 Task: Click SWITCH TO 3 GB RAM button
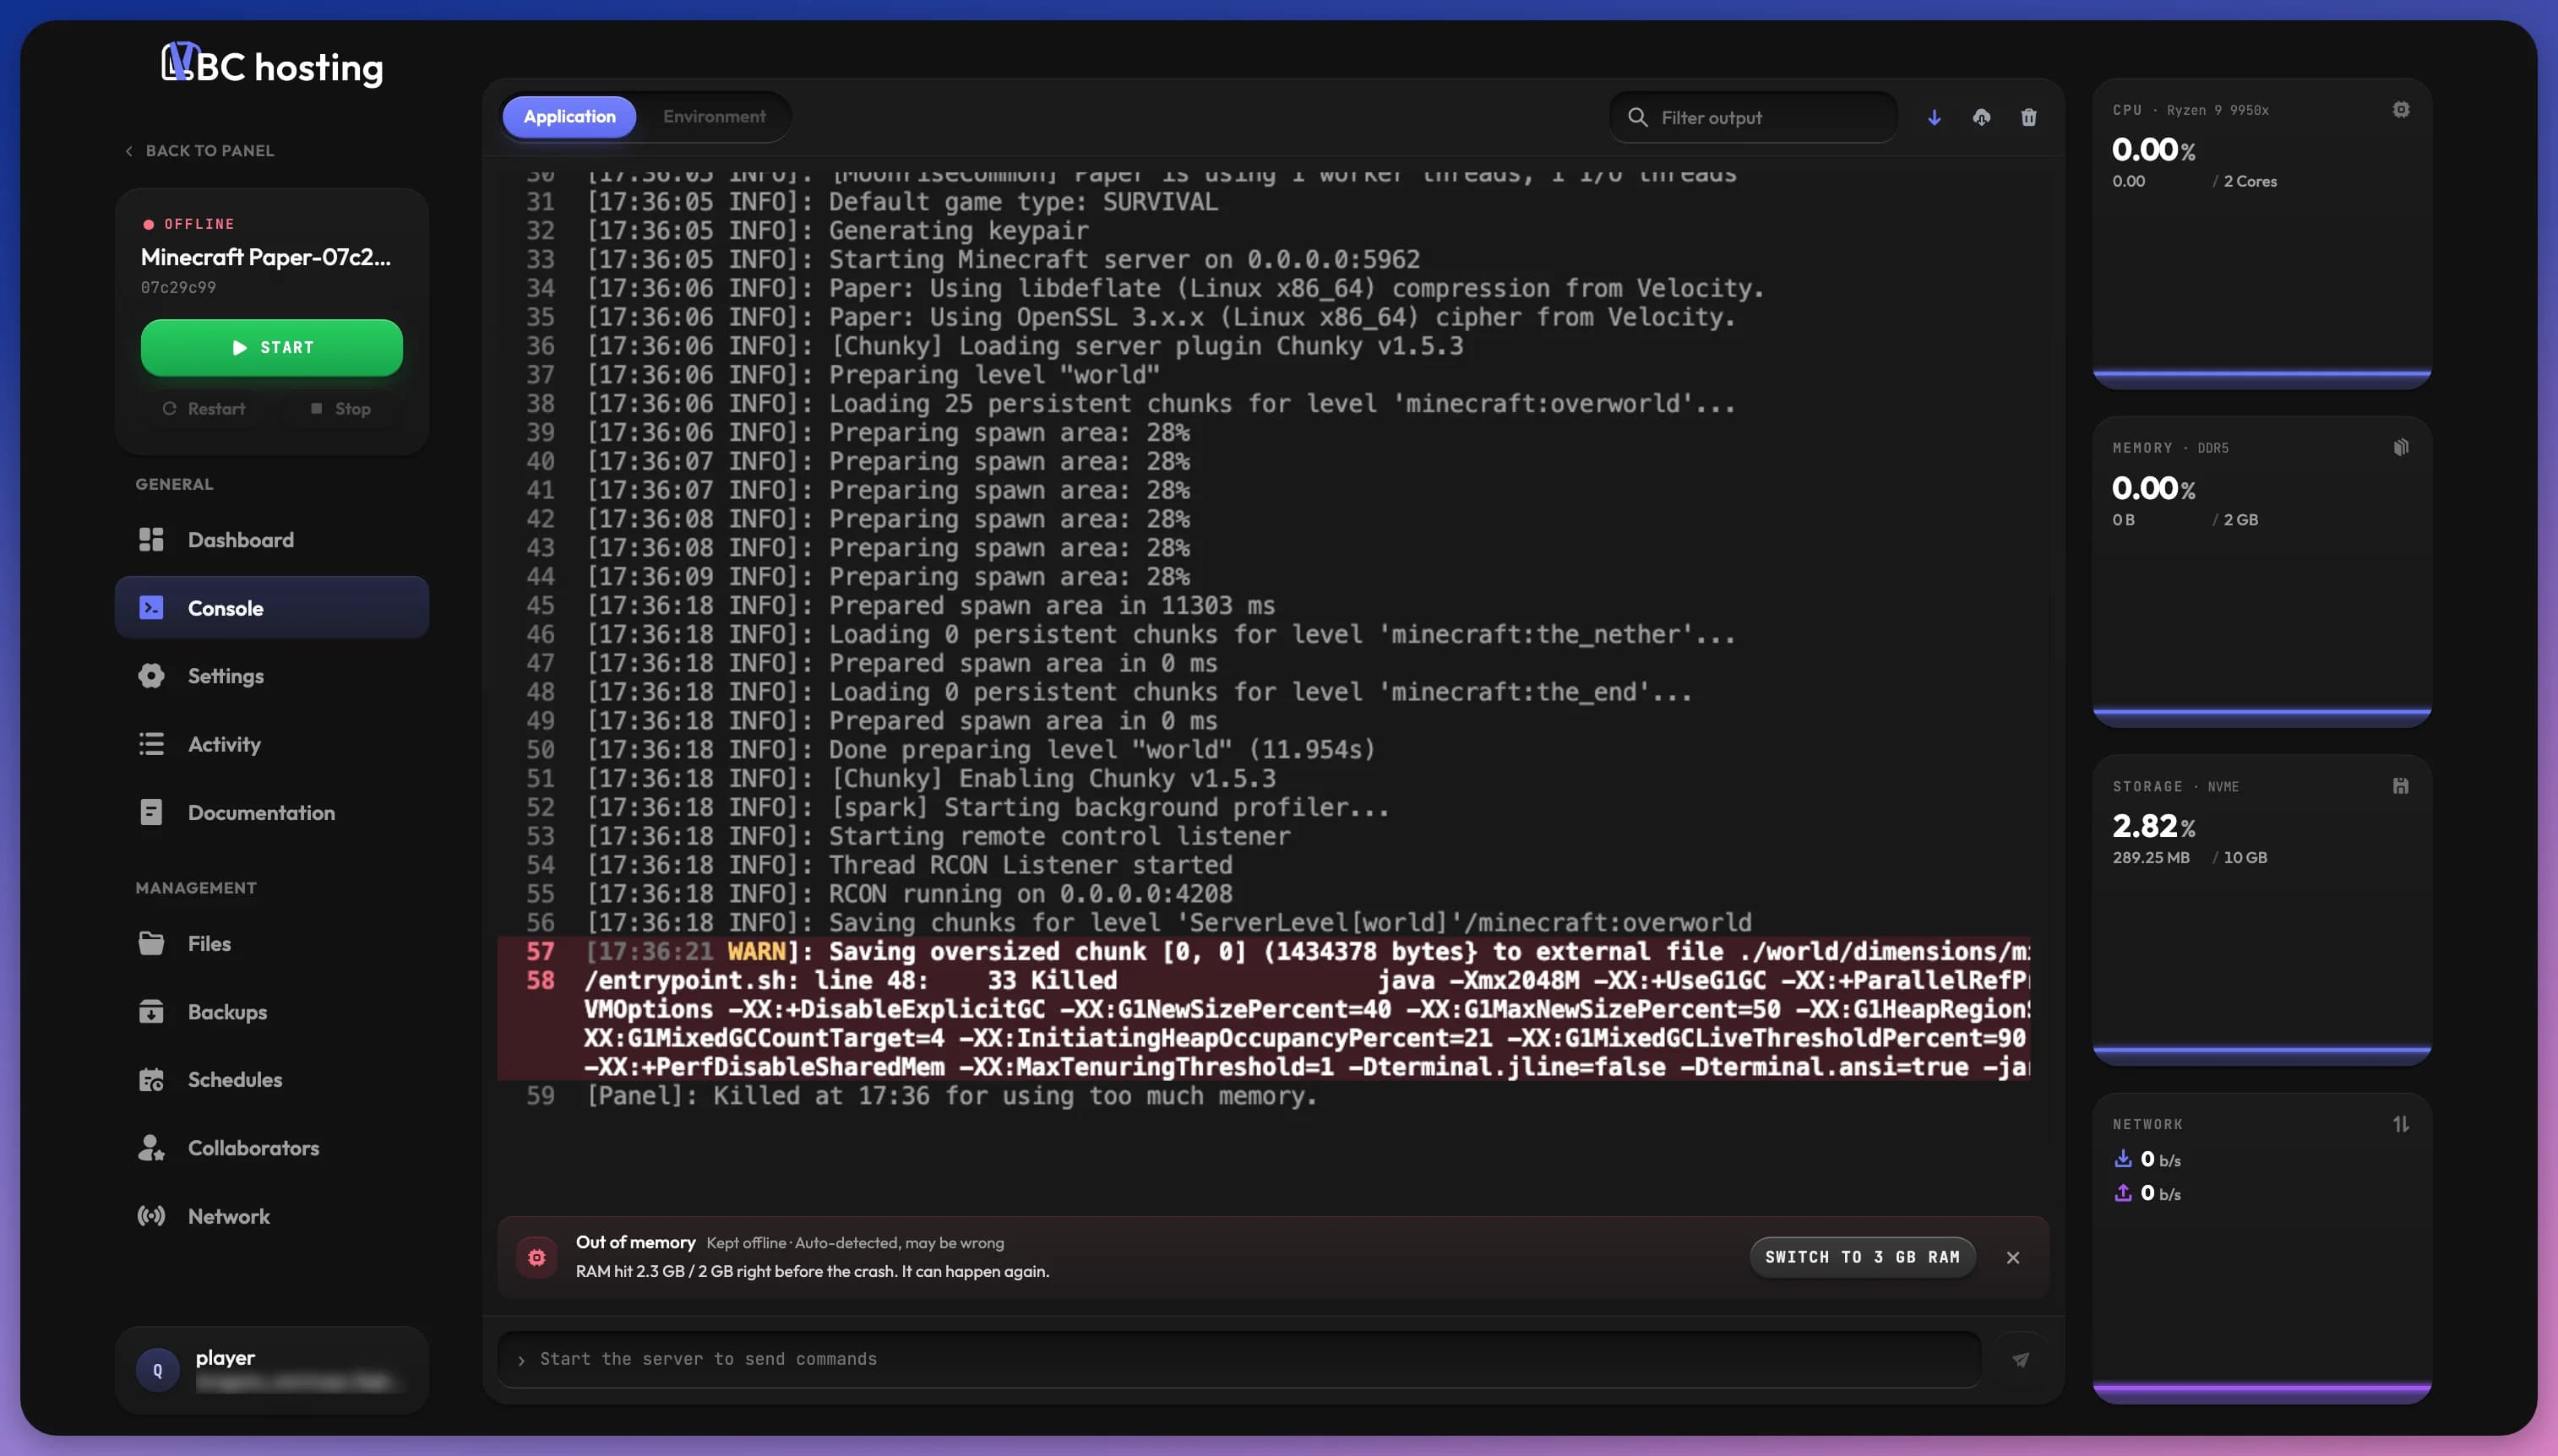[x=1862, y=1257]
